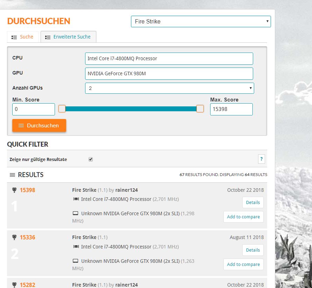This screenshot has height=288, width=312.
Task: Toggle Zeige nur gültige Resultate checkbox
Action: point(91,159)
